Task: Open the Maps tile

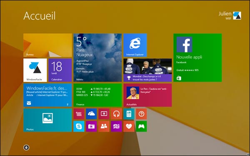Action: 116,126
